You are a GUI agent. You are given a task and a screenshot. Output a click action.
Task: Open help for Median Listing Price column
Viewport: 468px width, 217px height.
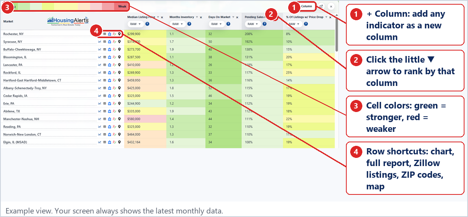coord(147,24)
